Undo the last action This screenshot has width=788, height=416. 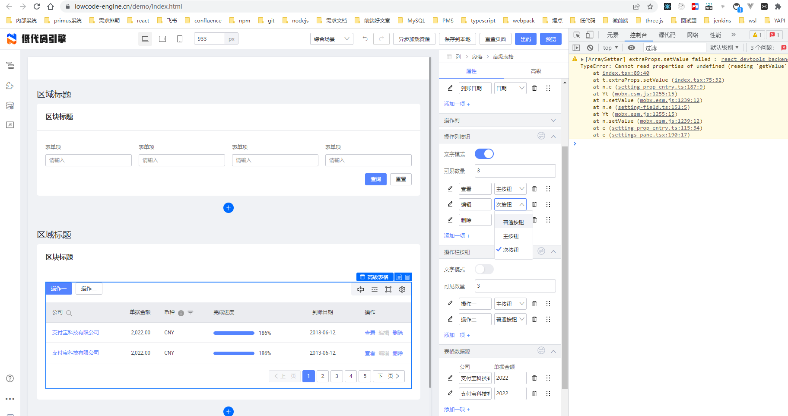(365, 39)
